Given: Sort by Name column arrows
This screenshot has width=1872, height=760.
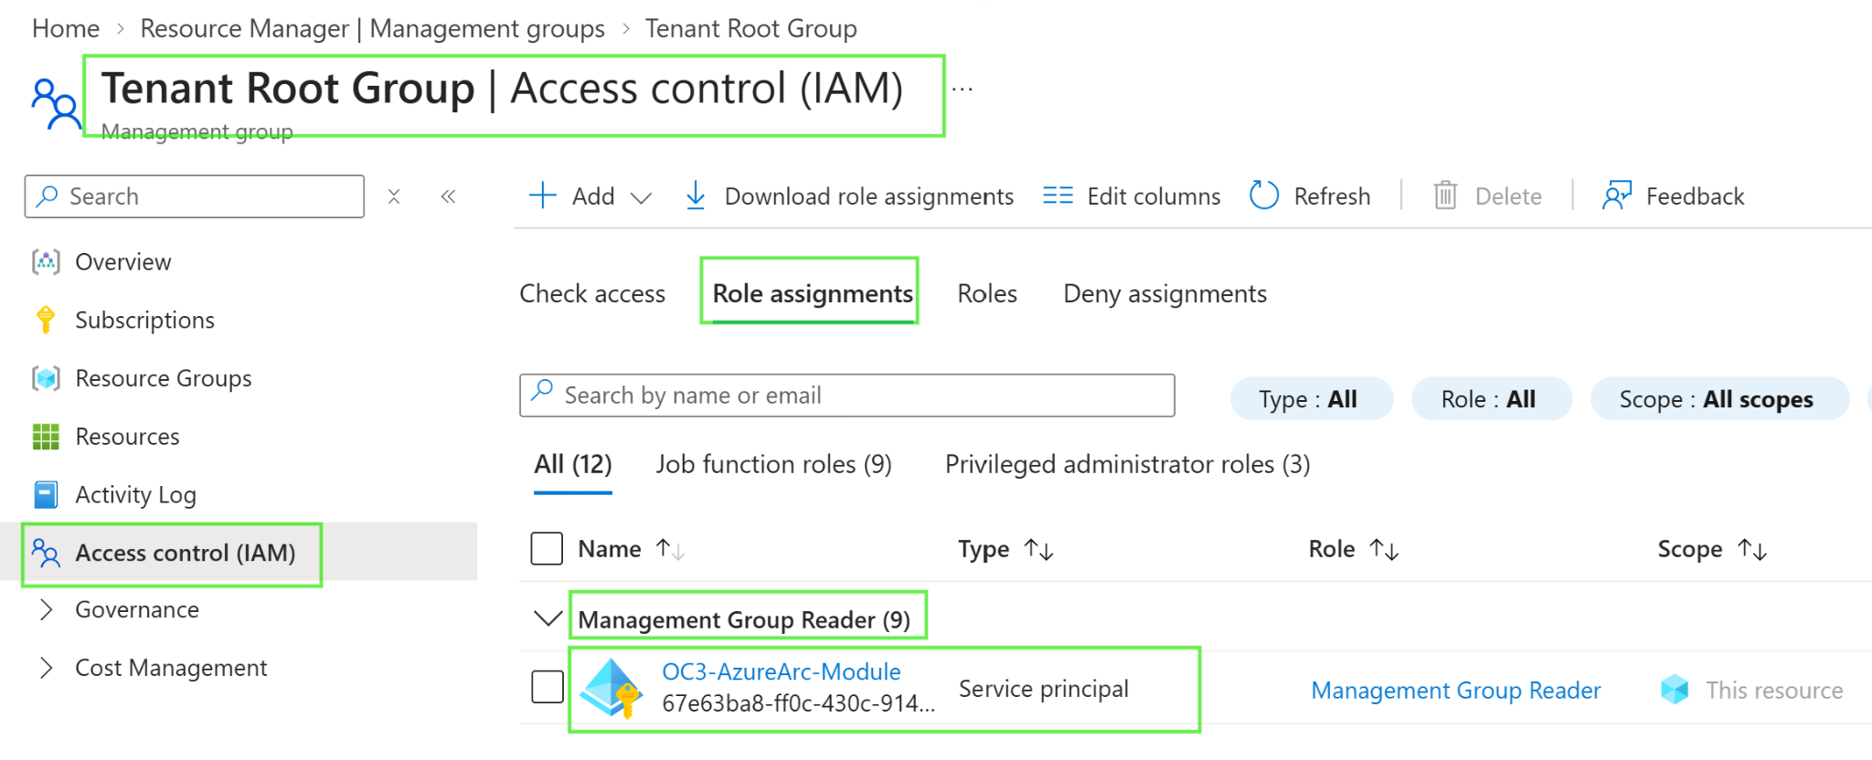Looking at the screenshot, I should click(670, 549).
